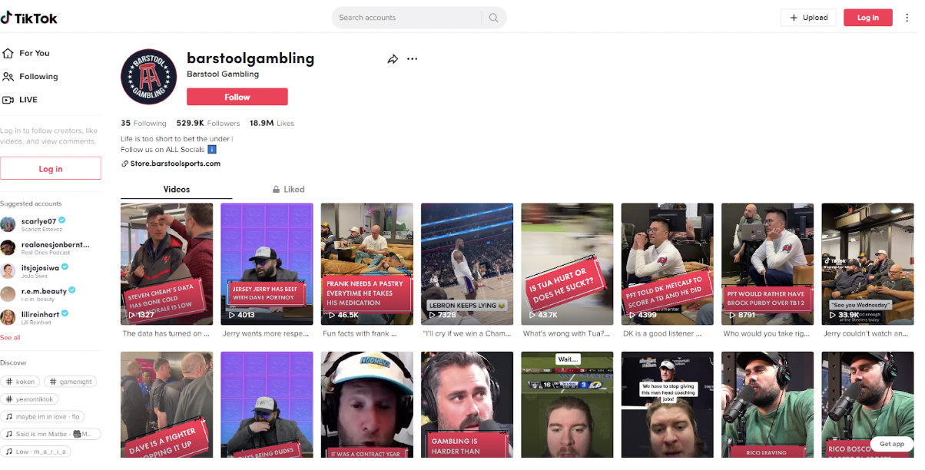
Task: Click the red Log in button in header
Action: 867,18
